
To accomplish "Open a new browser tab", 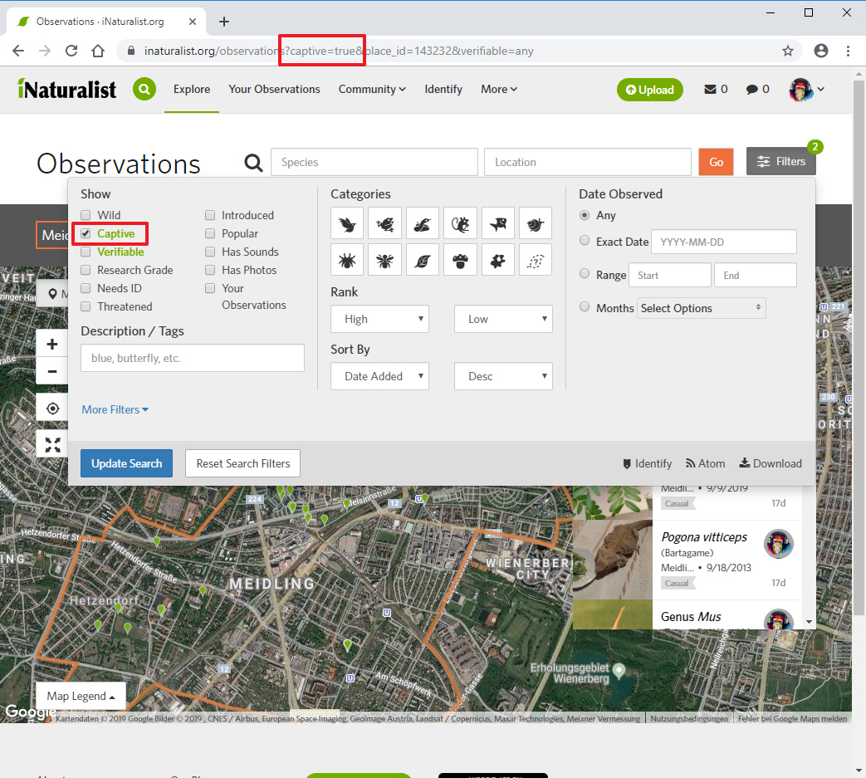I will [223, 22].
